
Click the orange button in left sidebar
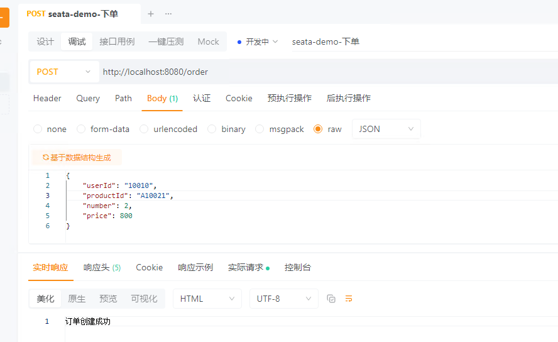[4, 17]
